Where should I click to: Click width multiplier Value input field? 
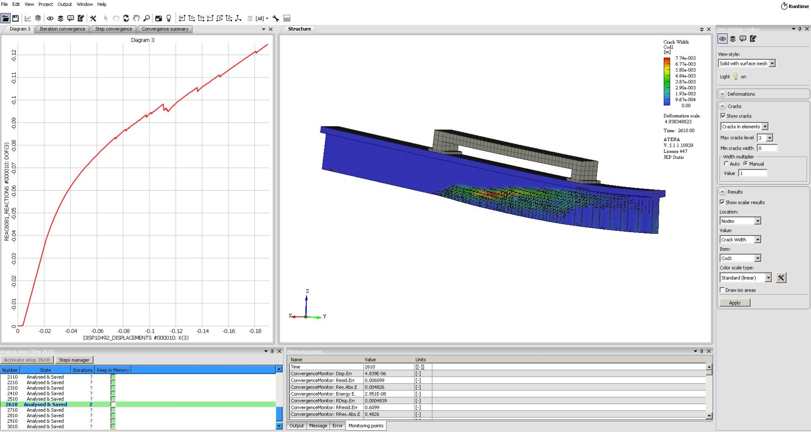[x=753, y=173]
